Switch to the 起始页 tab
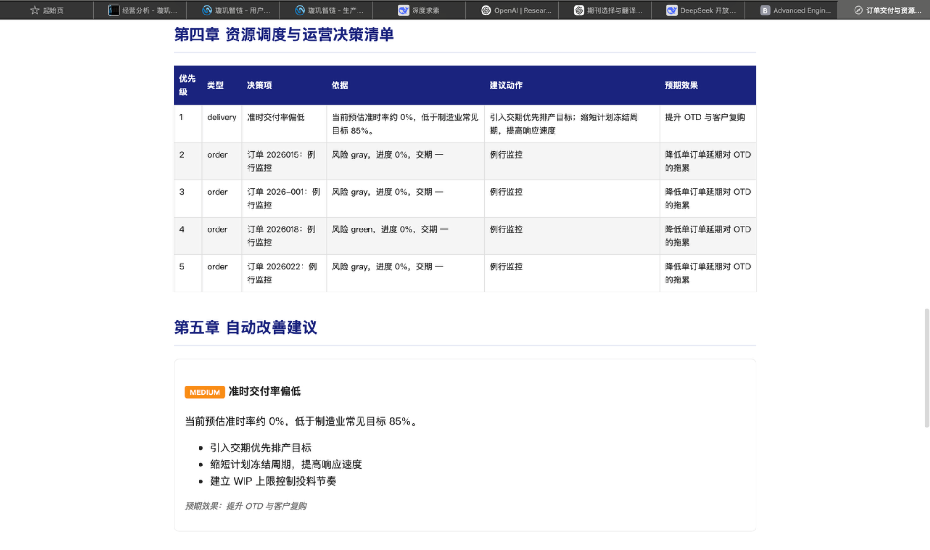The image size is (930, 550). tap(47, 10)
